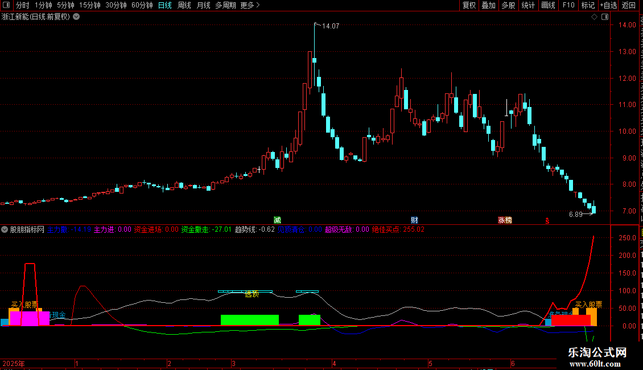Switch to 月线 monthly chart
Screen dimensions: 643x370
(203, 5)
